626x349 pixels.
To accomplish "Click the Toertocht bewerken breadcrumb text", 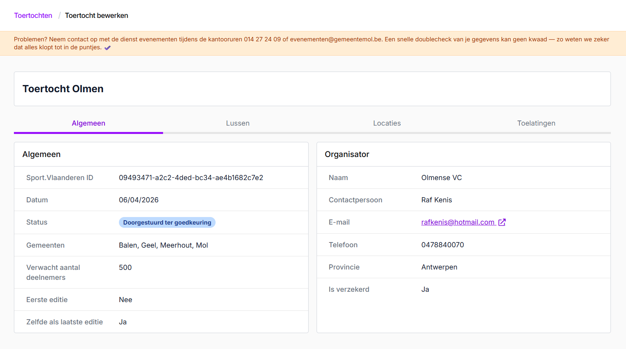I will (96, 16).
